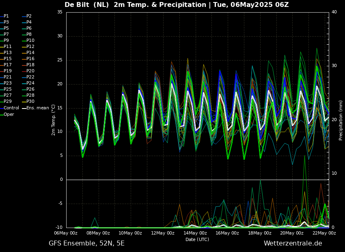Image resolution: width=345 pixels, height=252 pixels.
Task: Click the Control run legend label
Action: click(11, 108)
